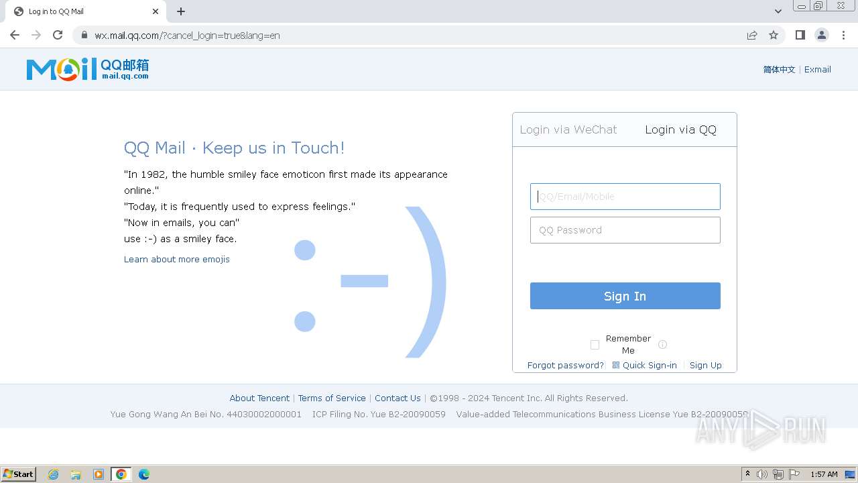Click Remember Me info icon

(662, 345)
